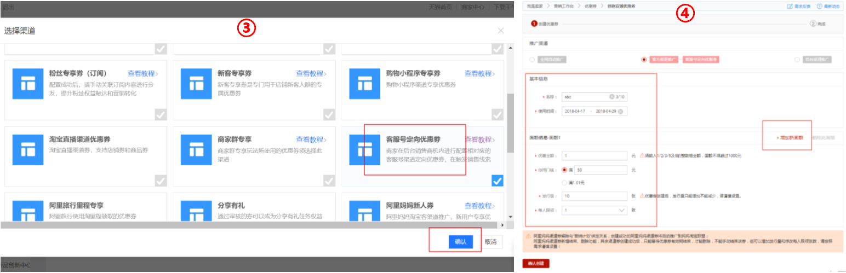Clear the 名称 field using its X icon
Viewport: 846px width, 273px height.
pos(611,97)
